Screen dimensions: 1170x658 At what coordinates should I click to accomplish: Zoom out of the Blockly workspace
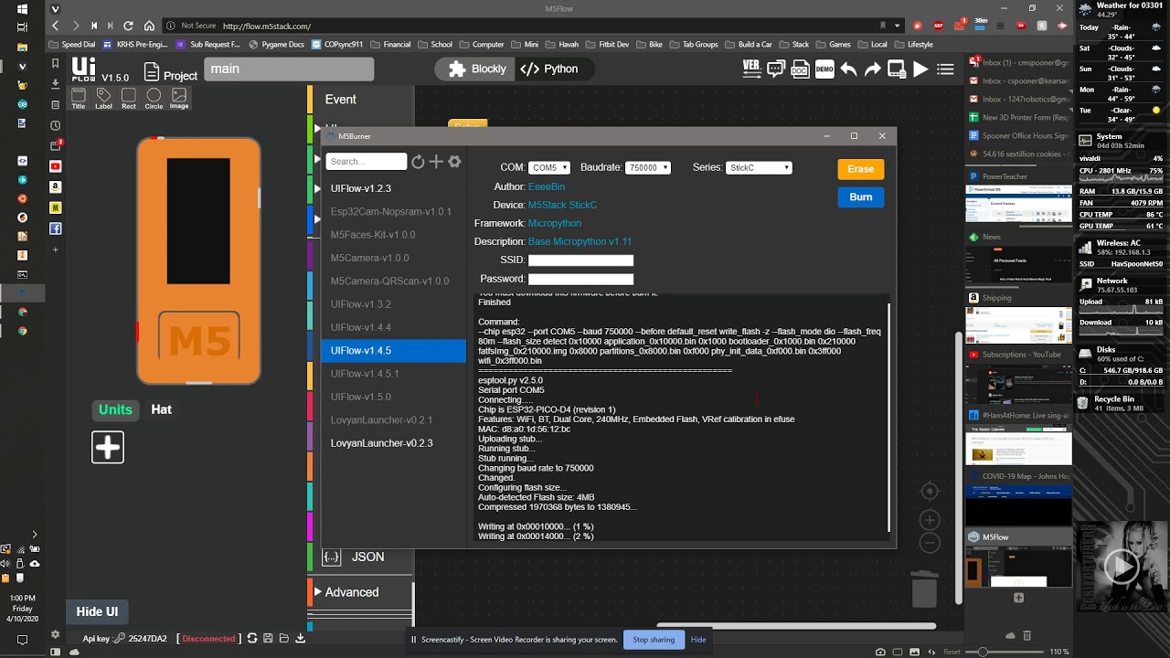(x=930, y=543)
